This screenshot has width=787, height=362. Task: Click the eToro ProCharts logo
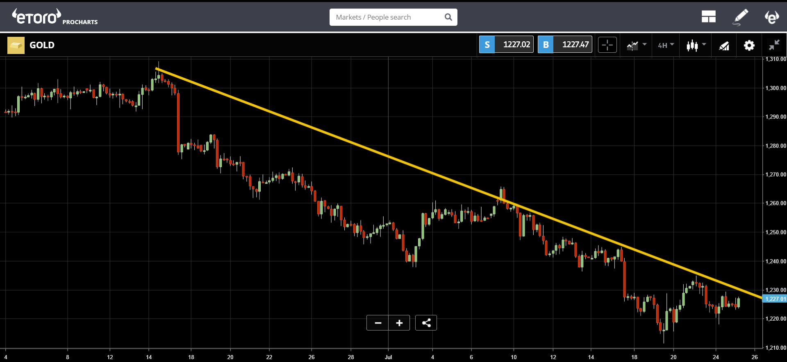point(55,17)
